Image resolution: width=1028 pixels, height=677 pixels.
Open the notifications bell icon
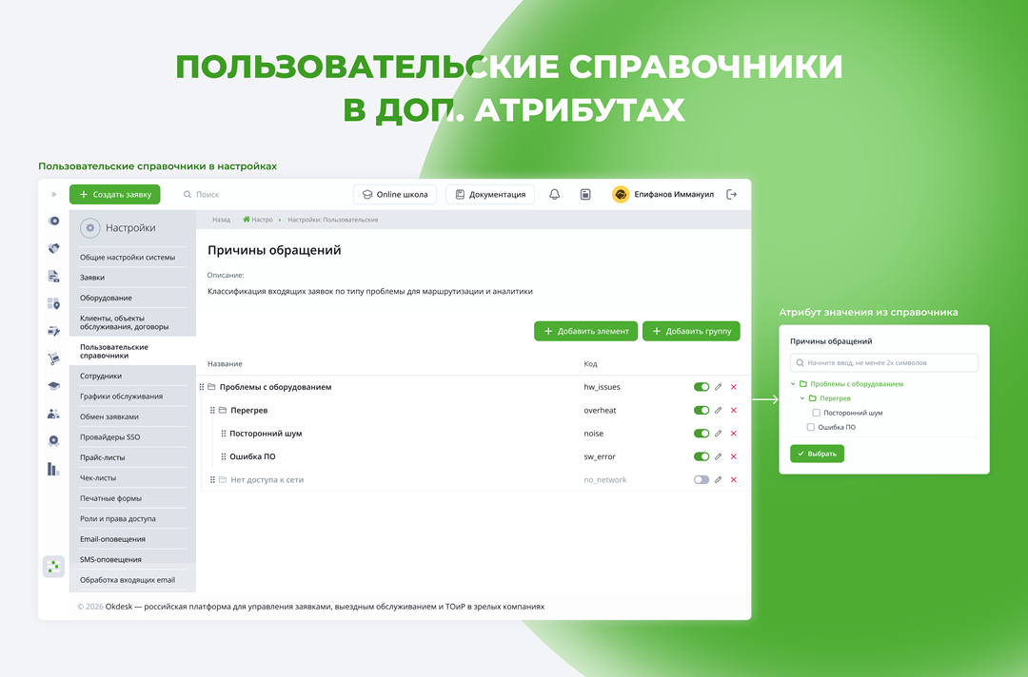[555, 195]
